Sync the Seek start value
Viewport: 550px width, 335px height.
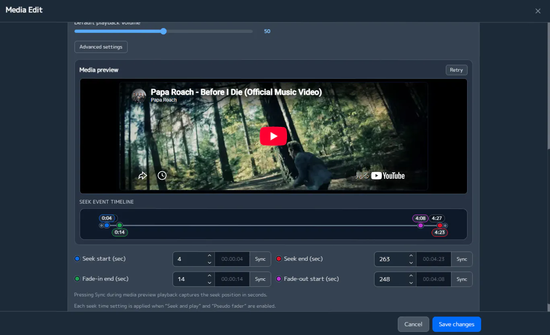point(260,259)
